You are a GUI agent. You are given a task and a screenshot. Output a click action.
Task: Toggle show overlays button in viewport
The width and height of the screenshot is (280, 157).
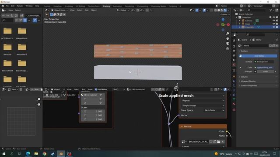[204, 10]
